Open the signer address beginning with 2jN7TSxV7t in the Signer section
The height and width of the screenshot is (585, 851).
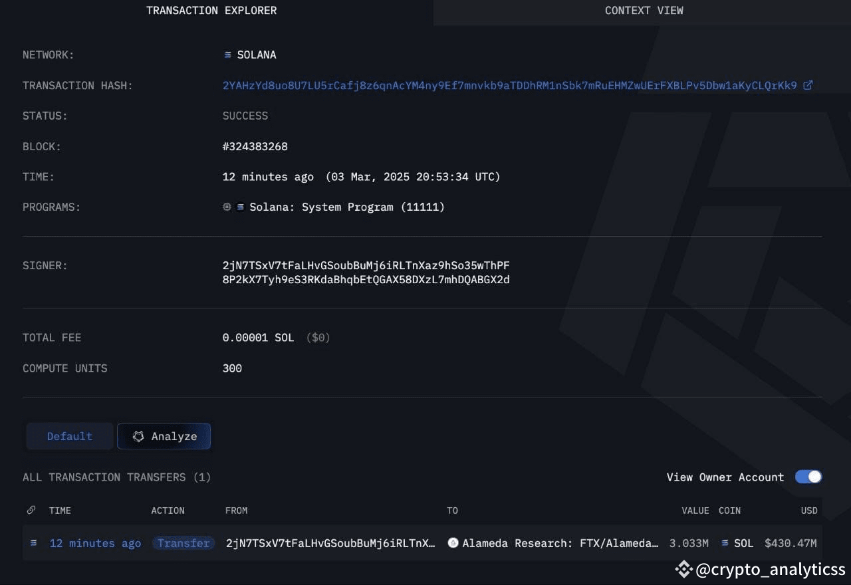pos(366,266)
